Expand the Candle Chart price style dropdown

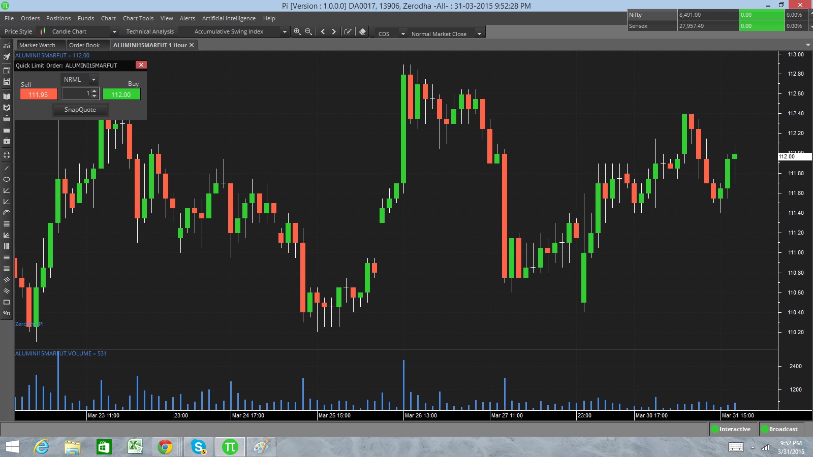click(x=114, y=31)
